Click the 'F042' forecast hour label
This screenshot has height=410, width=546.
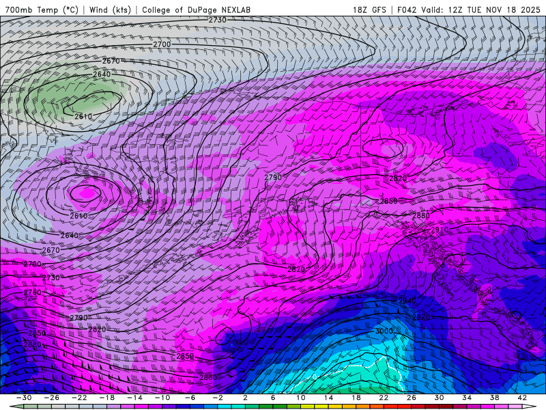406,10
